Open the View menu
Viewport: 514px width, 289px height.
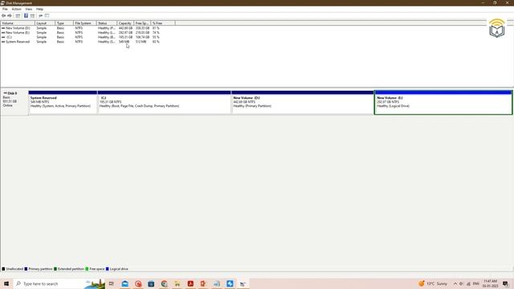(x=29, y=9)
